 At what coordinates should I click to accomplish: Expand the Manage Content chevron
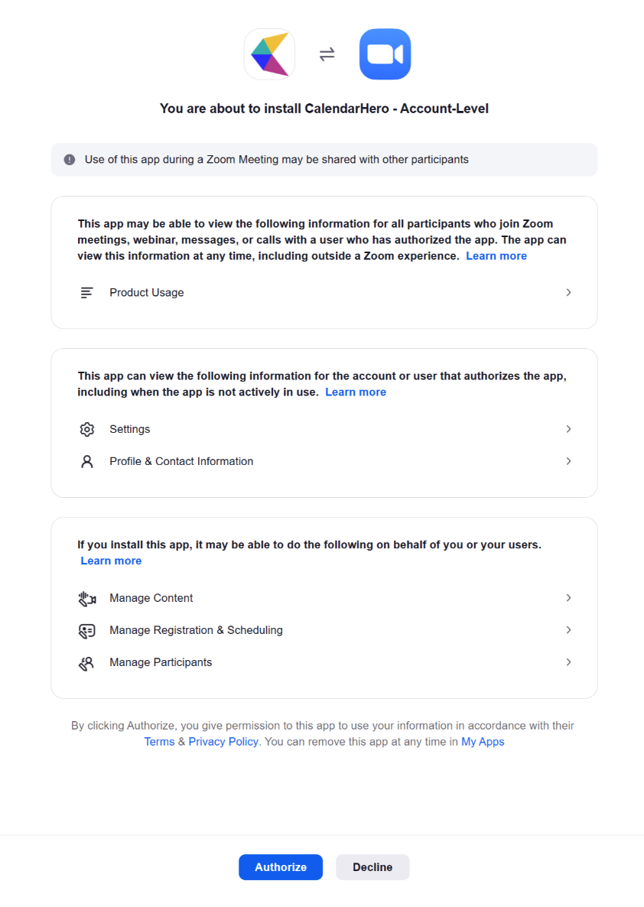click(x=569, y=597)
